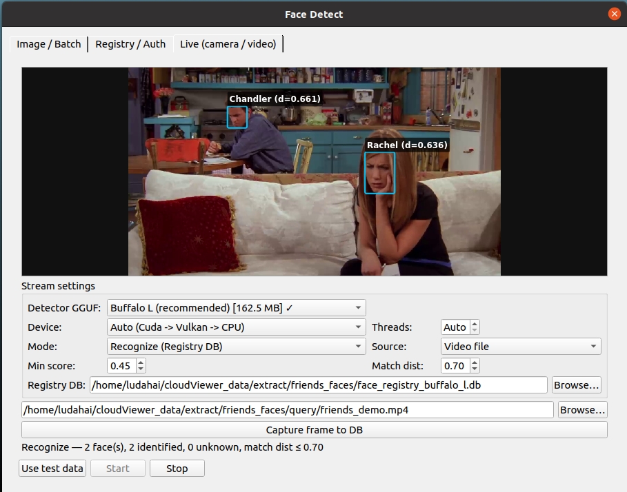Viewport: 627px width, 492px height.
Task: Browse for the video file path
Action: point(583,410)
